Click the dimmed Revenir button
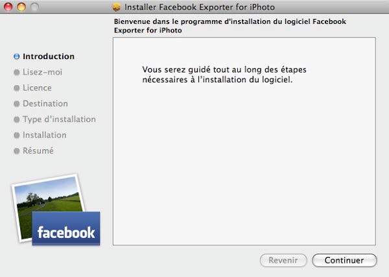This screenshot has height=277, width=389. click(283, 260)
